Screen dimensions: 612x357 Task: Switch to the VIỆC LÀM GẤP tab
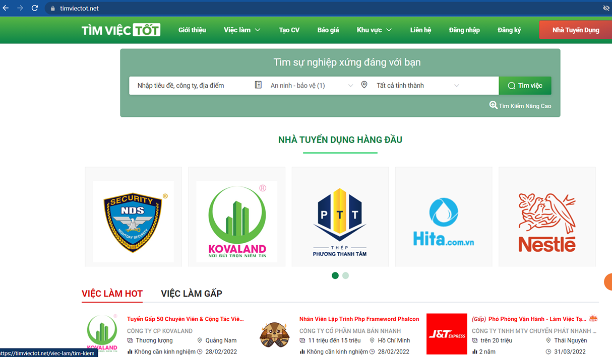[192, 293]
